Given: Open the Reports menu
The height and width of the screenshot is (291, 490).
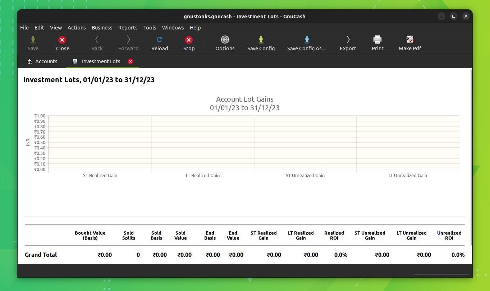Looking at the screenshot, I should [128, 27].
